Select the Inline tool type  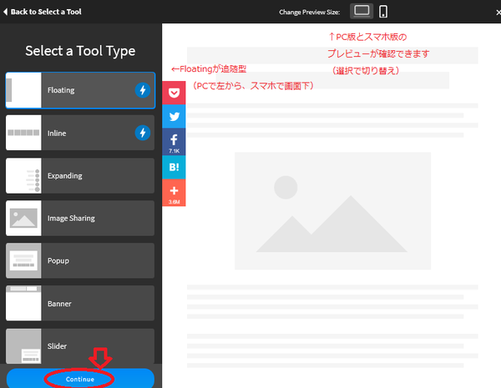point(80,133)
